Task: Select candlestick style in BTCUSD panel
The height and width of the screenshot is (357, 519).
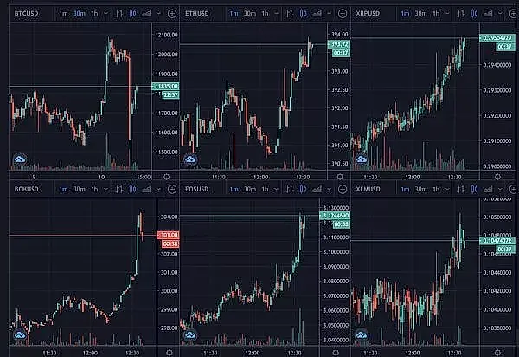Action: pos(132,14)
